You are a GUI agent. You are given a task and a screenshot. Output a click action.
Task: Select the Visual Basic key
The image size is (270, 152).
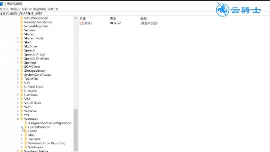(33, 103)
